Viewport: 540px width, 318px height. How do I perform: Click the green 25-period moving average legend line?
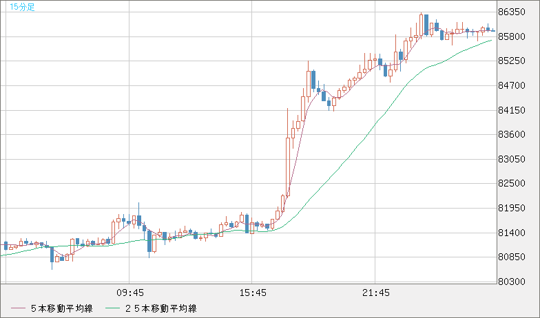[113, 308]
